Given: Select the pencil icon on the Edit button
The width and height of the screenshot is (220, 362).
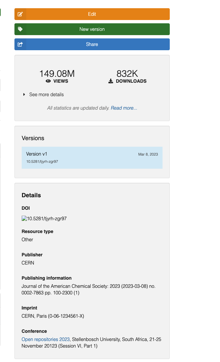Looking at the screenshot, I should (20, 14).
